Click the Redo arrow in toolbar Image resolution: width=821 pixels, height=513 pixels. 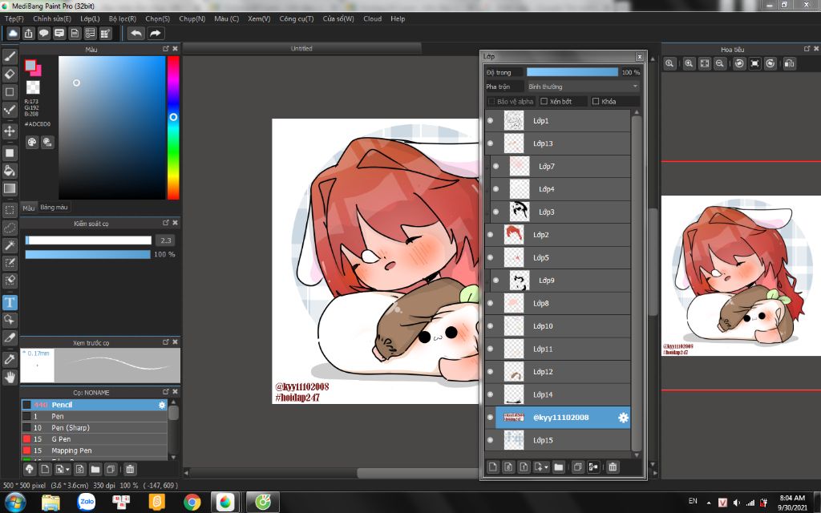pyautogui.click(x=156, y=34)
